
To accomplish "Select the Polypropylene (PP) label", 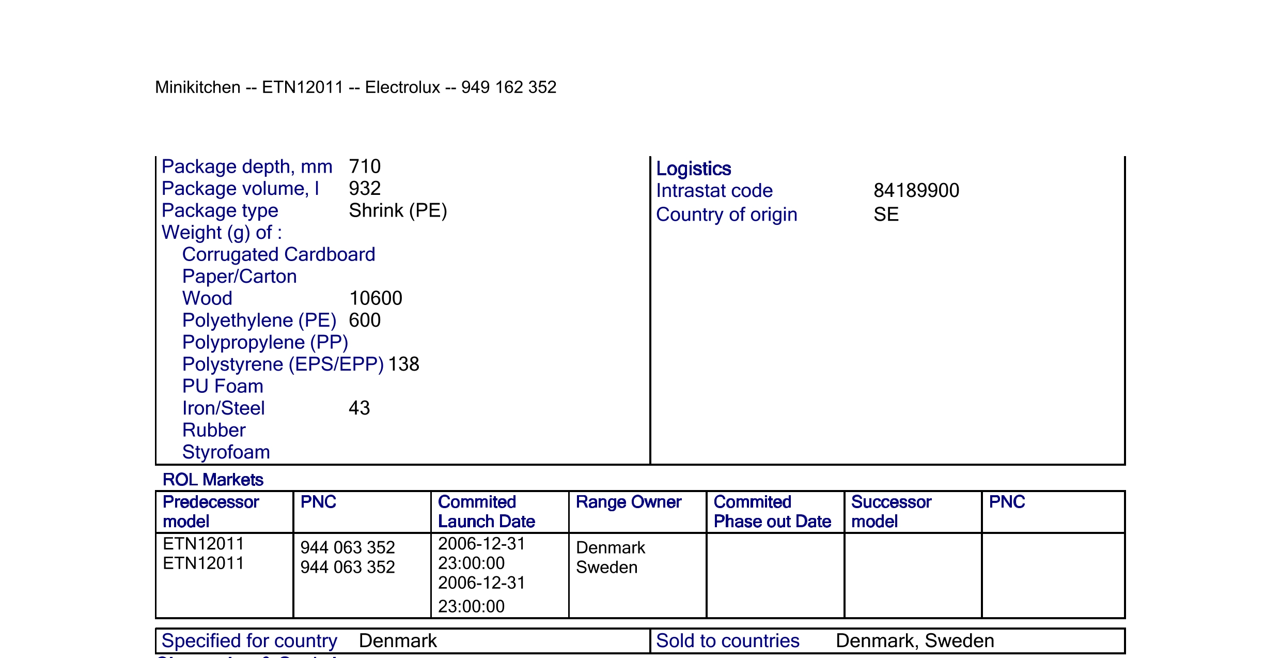I will coord(265,343).
